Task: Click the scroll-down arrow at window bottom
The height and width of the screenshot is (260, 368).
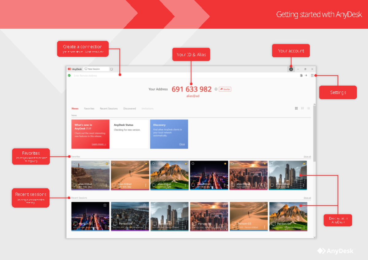Action: 314,237
